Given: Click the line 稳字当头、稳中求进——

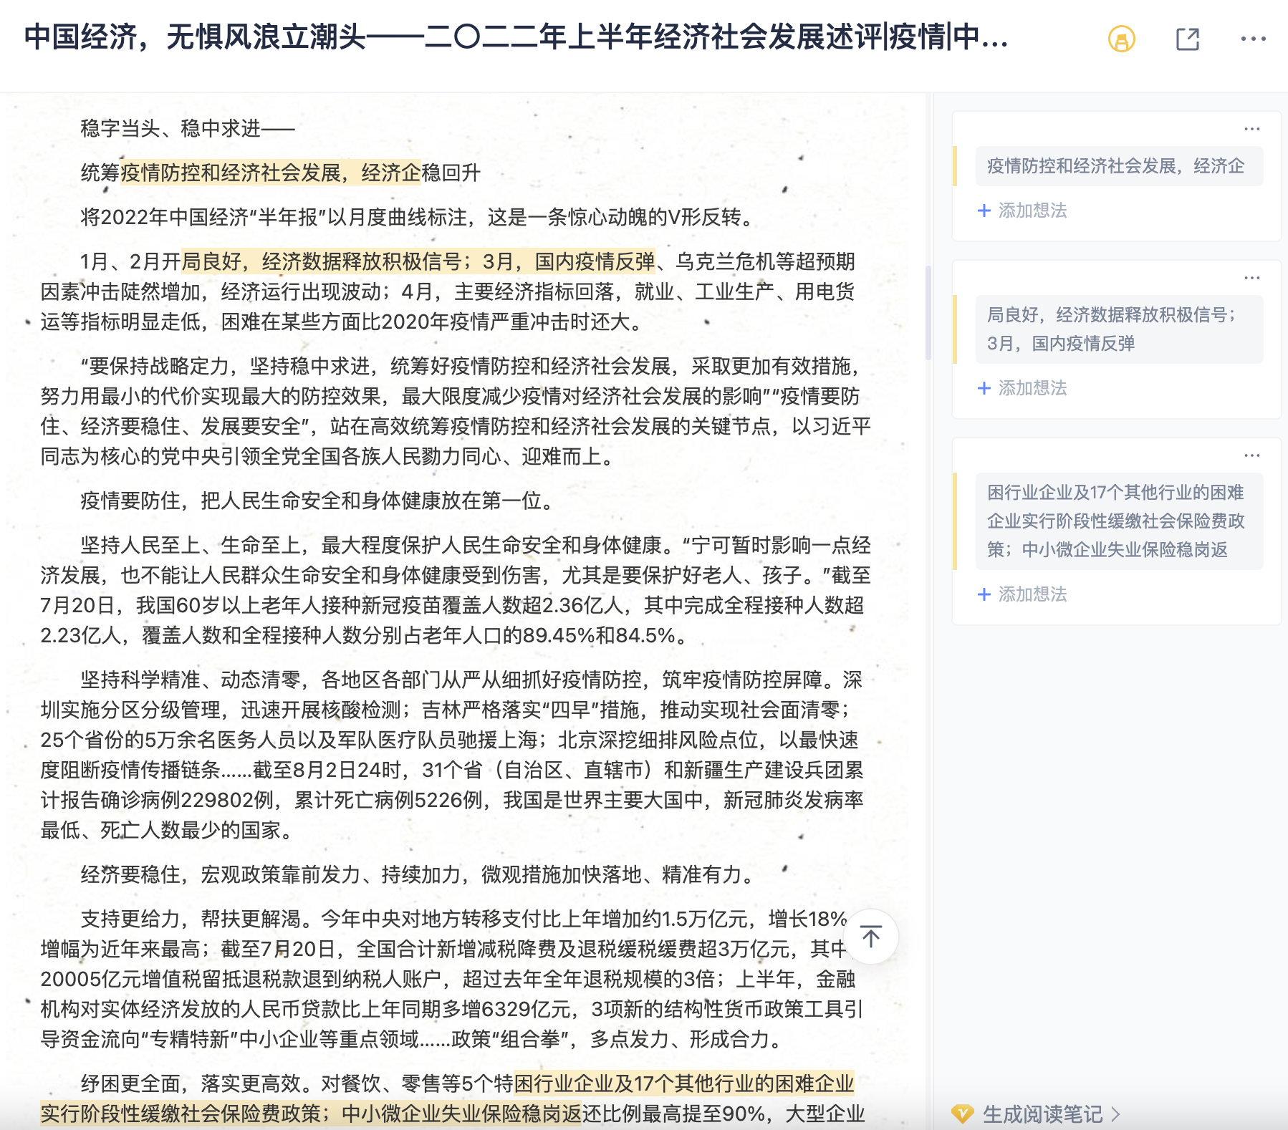Looking at the screenshot, I should pyautogui.click(x=188, y=129).
